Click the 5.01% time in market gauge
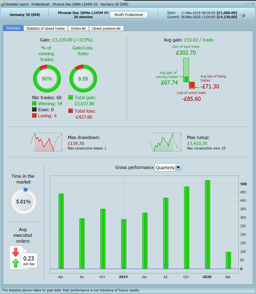The height and width of the screenshot is (294, 256). click(x=24, y=202)
